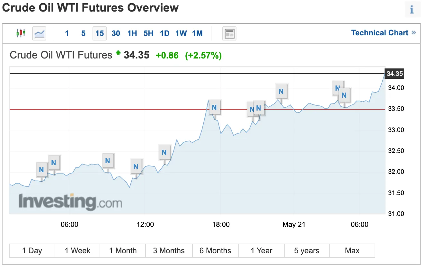Click the info icon at top right
Viewport: 426px width, 268px height.
(412, 10)
